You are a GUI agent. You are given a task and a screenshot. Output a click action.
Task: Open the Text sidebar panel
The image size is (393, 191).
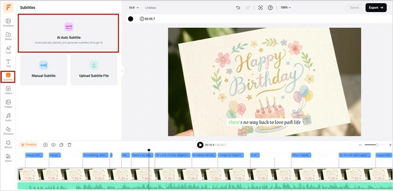8,63
